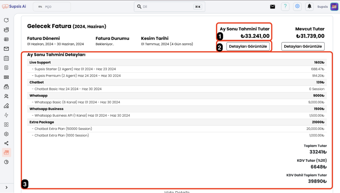Open the envelope mail icon in sidebar

coord(6,49)
